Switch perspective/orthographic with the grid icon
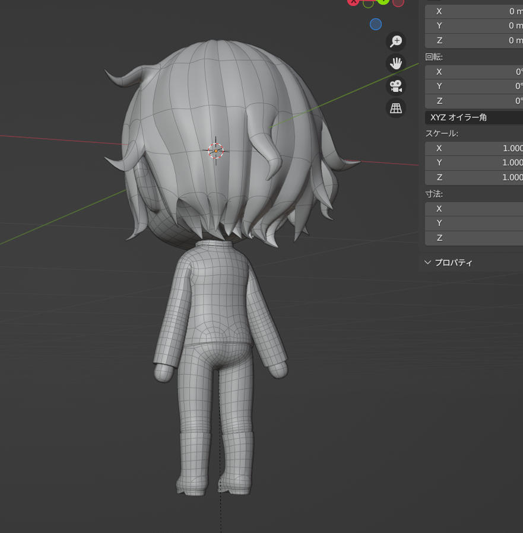The width and height of the screenshot is (523, 533). pos(396,108)
